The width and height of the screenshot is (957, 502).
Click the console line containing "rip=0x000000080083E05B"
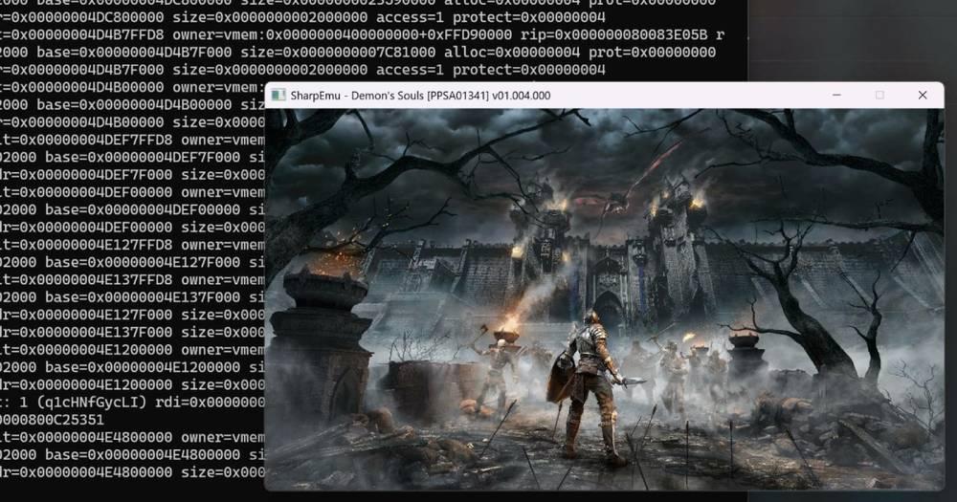(362, 34)
